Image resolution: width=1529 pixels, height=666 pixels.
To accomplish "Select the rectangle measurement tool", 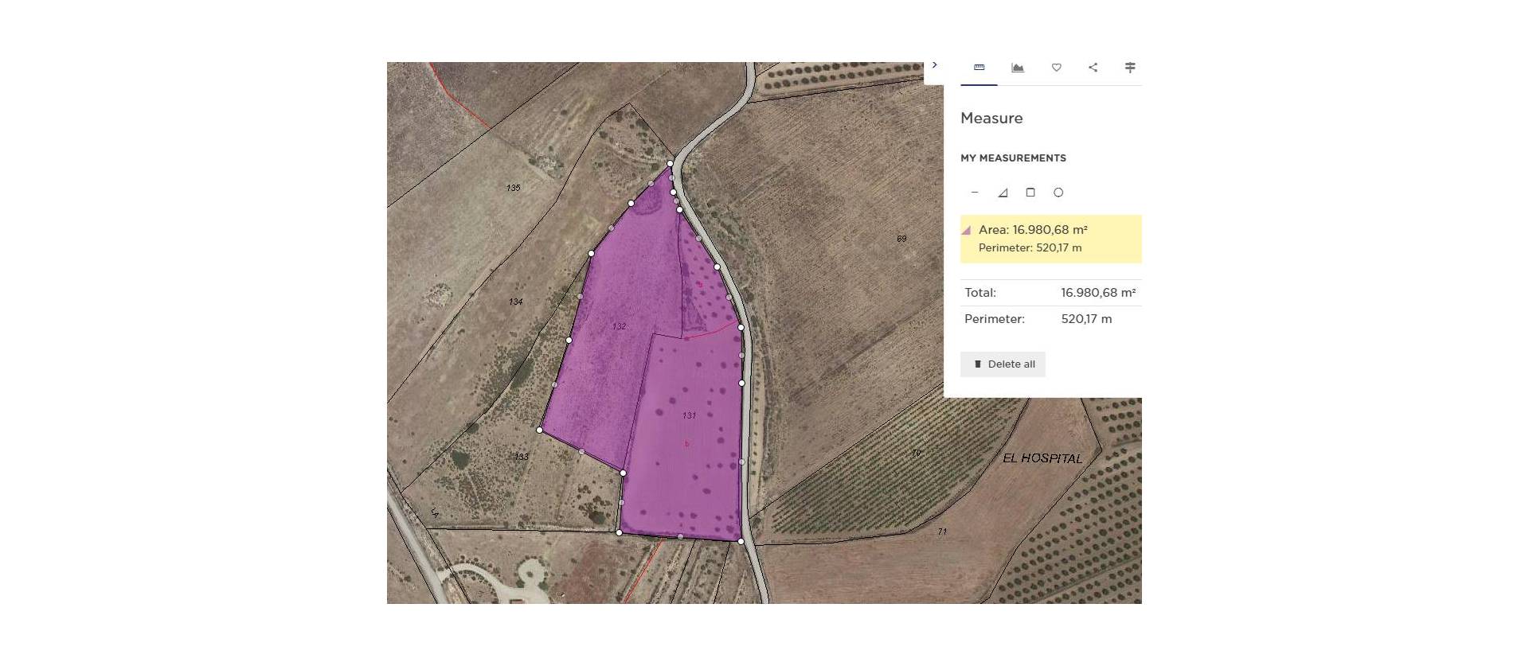I will point(1030,193).
